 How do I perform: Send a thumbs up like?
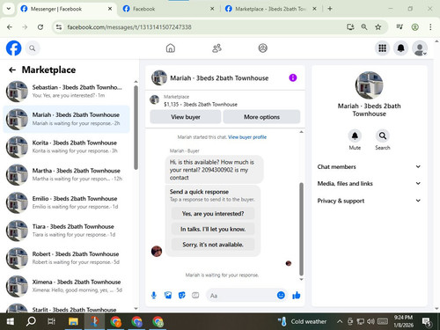pos(297,295)
